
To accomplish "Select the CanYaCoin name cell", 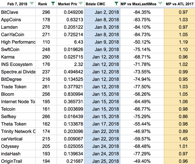I will (x=18, y=35).
